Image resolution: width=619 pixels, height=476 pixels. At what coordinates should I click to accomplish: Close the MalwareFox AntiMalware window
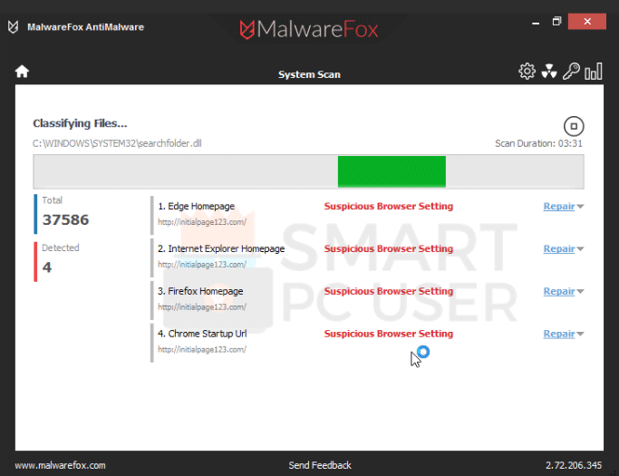(587, 22)
